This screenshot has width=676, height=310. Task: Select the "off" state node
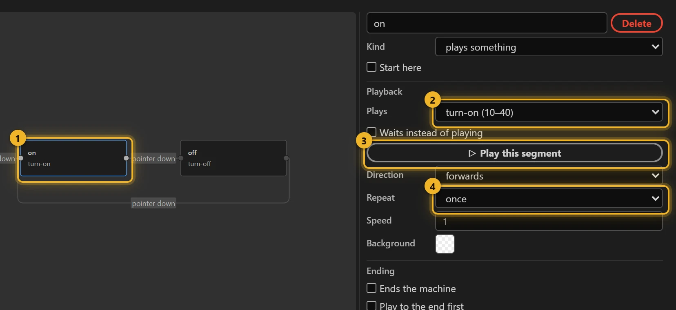point(233,158)
